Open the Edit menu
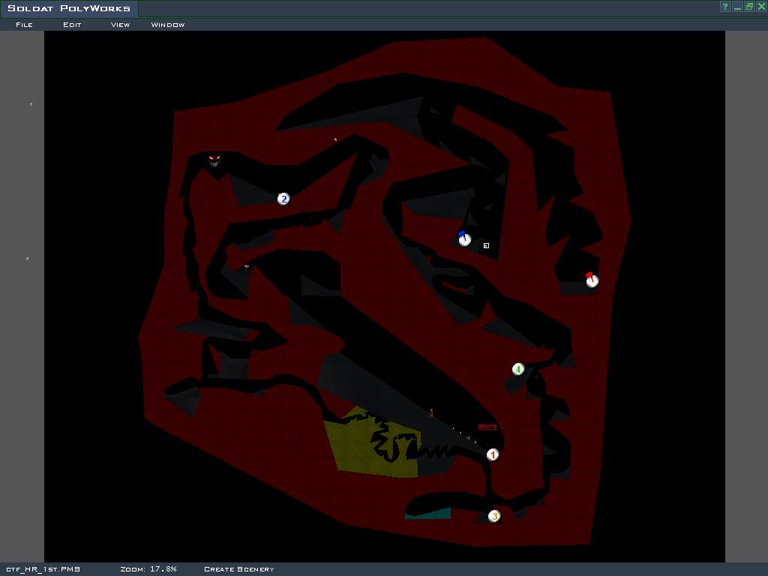 point(72,25)
